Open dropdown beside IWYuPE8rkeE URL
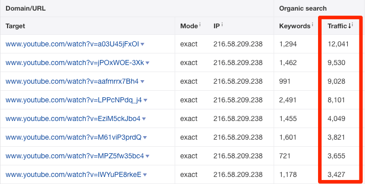 pyautogui.click(x=145, y=175)
